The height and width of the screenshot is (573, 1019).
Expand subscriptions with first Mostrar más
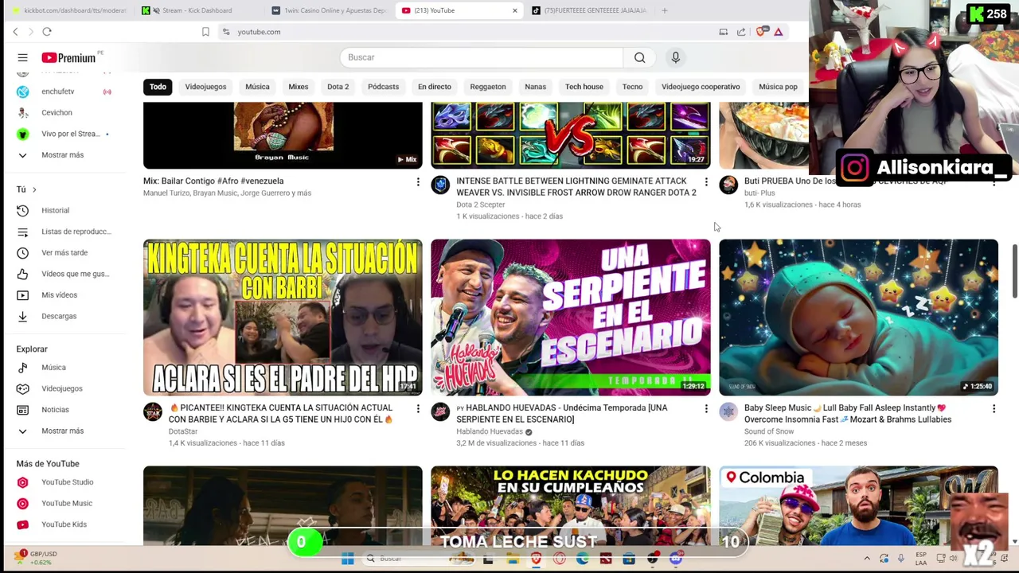click(64, 155)
